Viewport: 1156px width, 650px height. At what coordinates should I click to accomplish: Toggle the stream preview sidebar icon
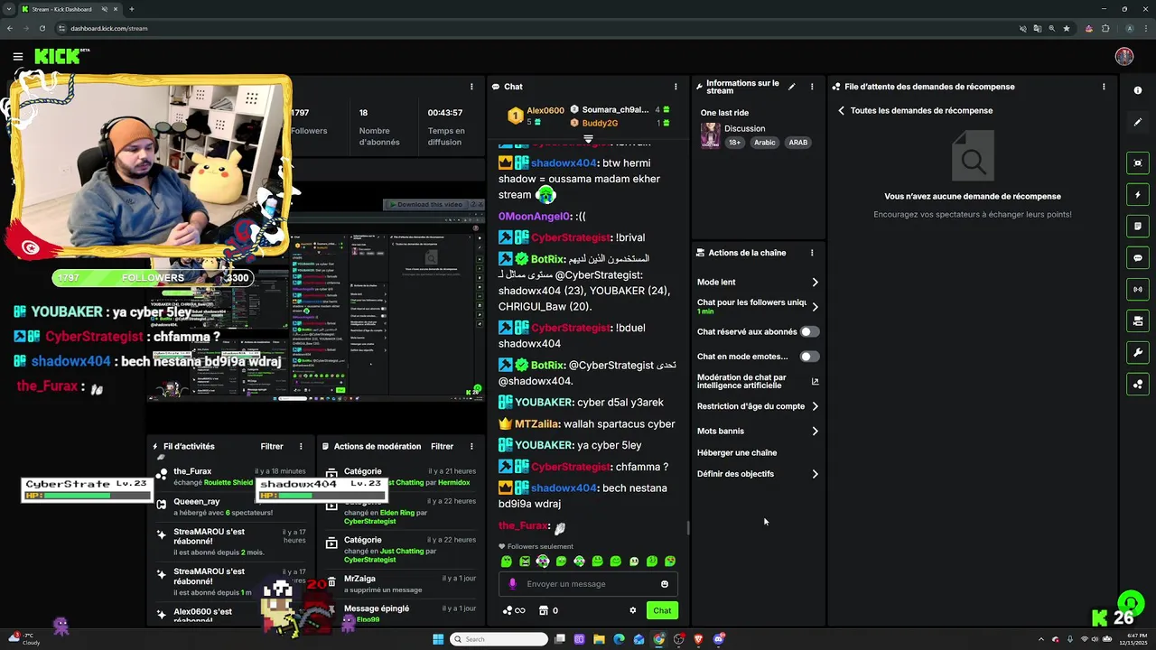(1138, 162)
